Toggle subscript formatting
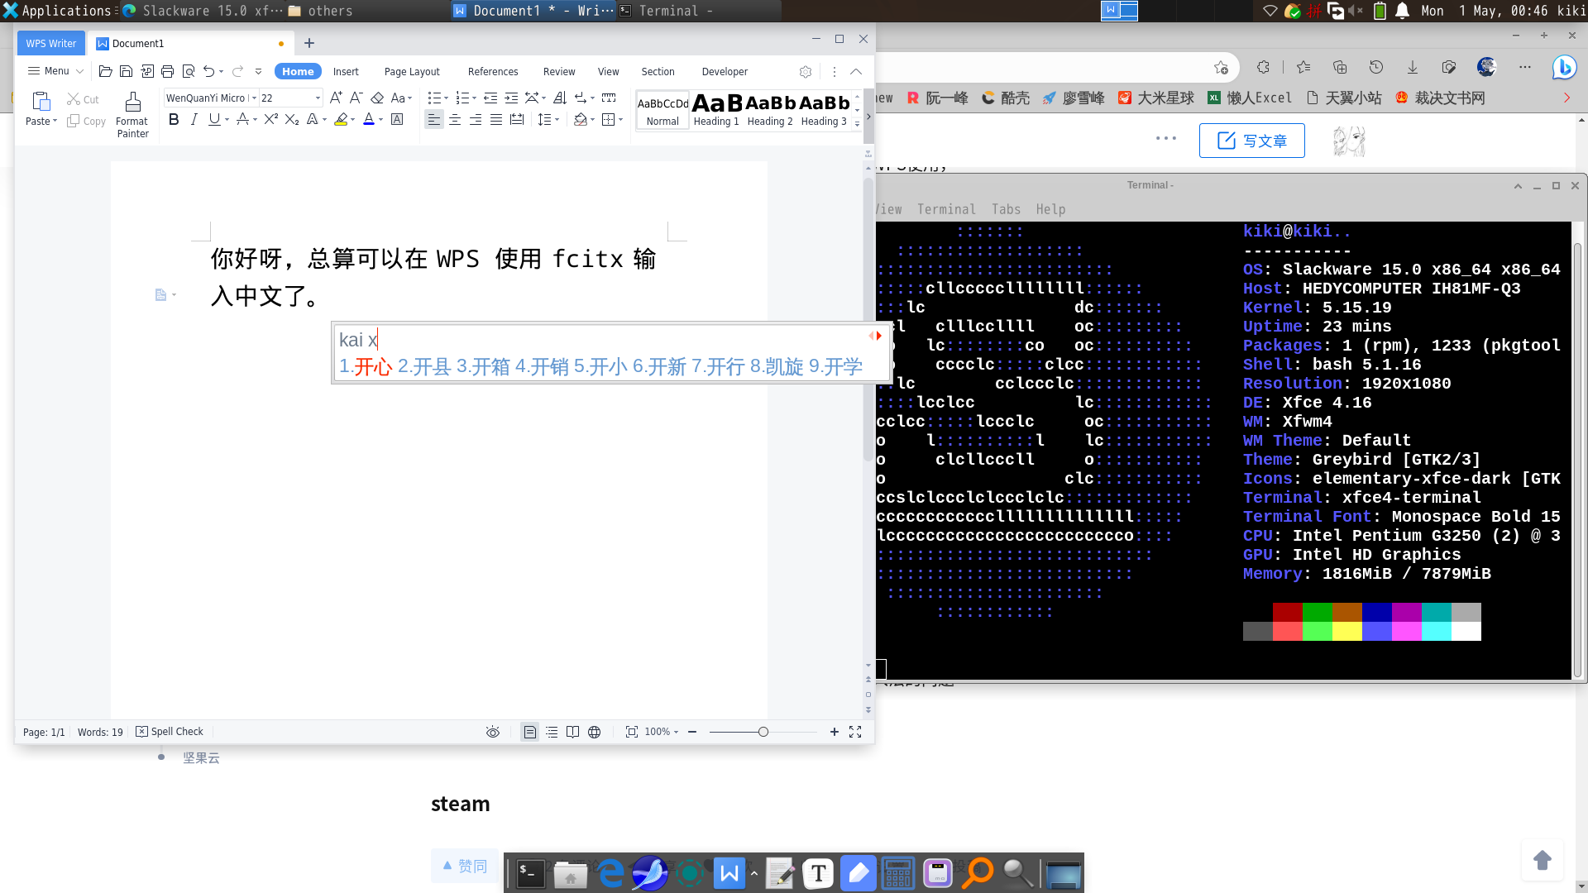Viewport: 1588px width, 893px height. pos(290,120)
